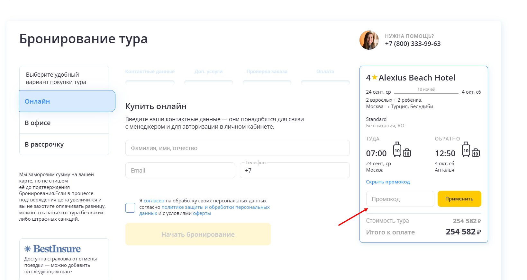This screenshot has height=280, width=527.
Task: Focus the Фамилия, имя, отчество field
Action: point(237,148)
